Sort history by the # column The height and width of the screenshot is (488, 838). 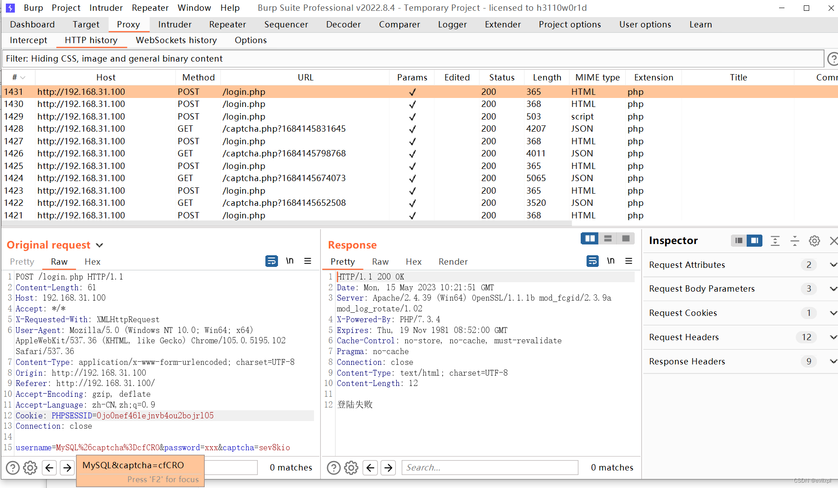click(18, 77)
